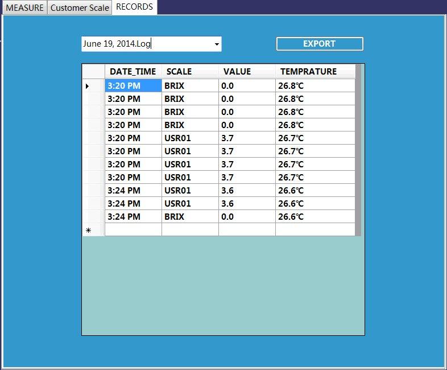Open the Customer Scale tab
Screen dimensions: 447x370
[80, 8]
